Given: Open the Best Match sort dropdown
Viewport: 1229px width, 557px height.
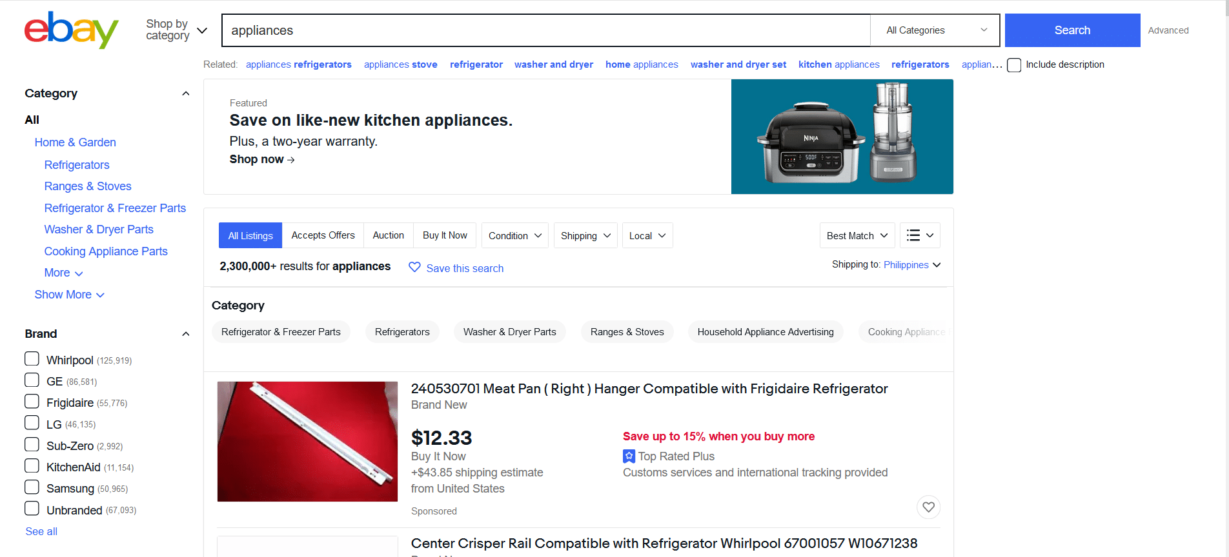Looking at the screenshot, I should click(857, 235).
